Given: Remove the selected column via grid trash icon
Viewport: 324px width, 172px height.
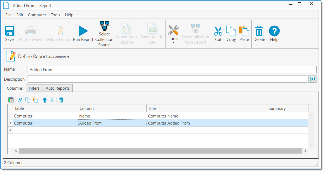Looking at the screenshot, I should tap(61, 100).
